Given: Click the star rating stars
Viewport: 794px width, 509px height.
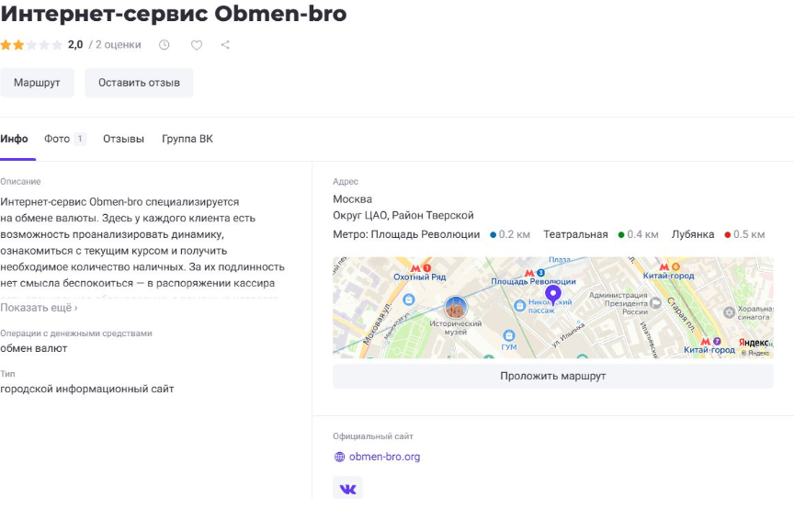Looking at the screenshot, I should (31, 44).
